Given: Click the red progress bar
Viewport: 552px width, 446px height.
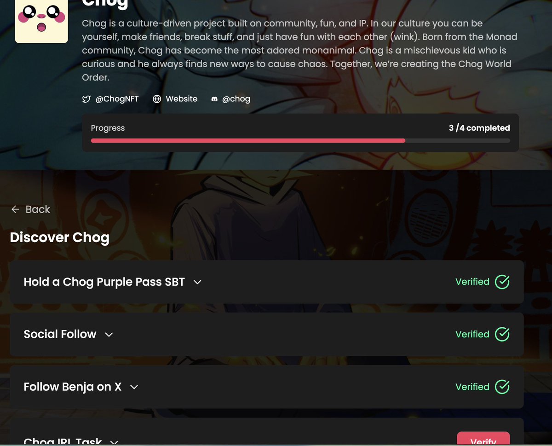Looking at the screenshot, I should point(248,140).
